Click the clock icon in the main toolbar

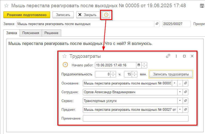[x=106, y=15]
